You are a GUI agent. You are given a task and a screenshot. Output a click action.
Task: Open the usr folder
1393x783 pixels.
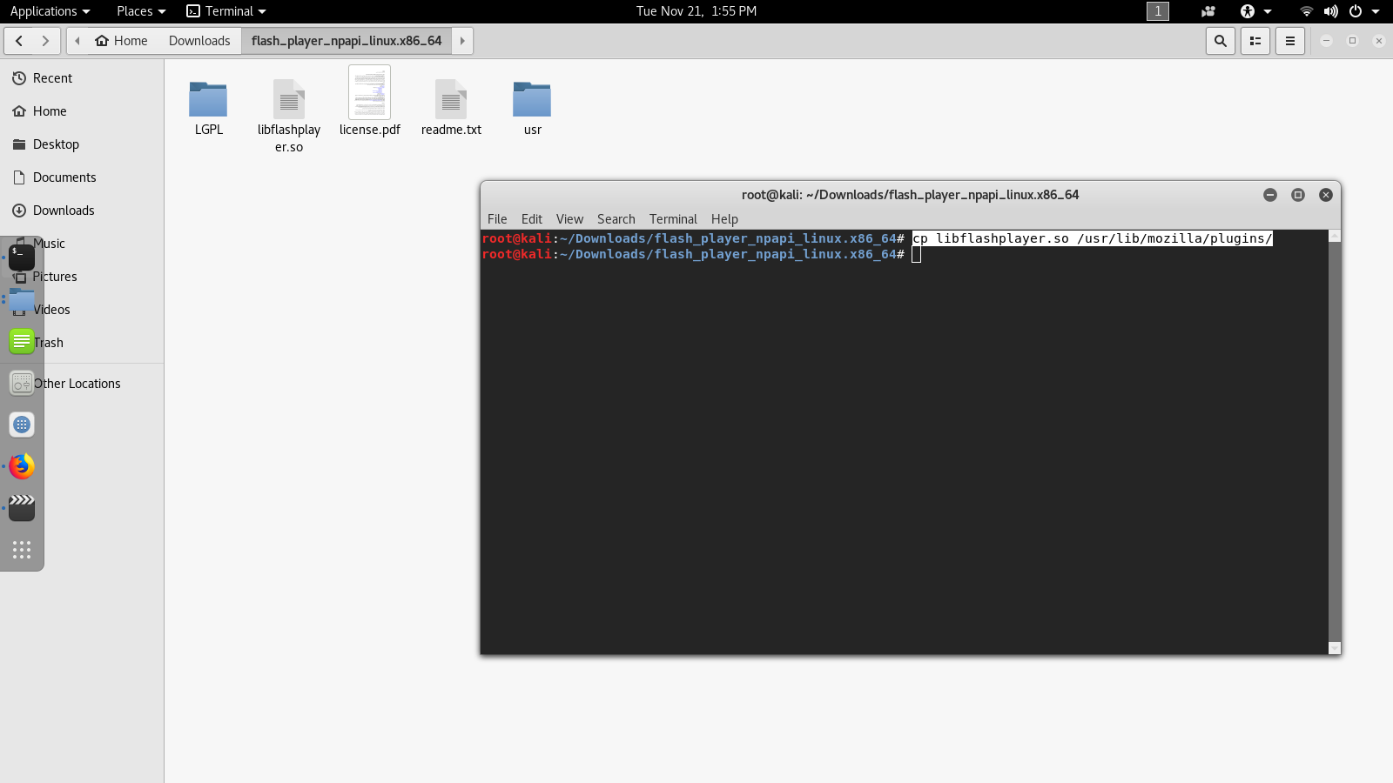[532, 99]
